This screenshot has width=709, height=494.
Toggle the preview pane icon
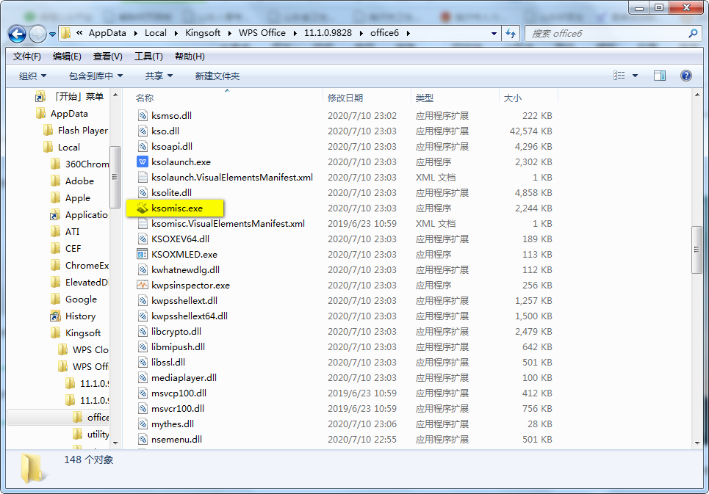(x=660, y=76)
